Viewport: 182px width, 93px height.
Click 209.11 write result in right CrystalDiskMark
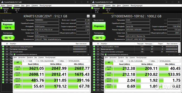(x=147, y=68)
